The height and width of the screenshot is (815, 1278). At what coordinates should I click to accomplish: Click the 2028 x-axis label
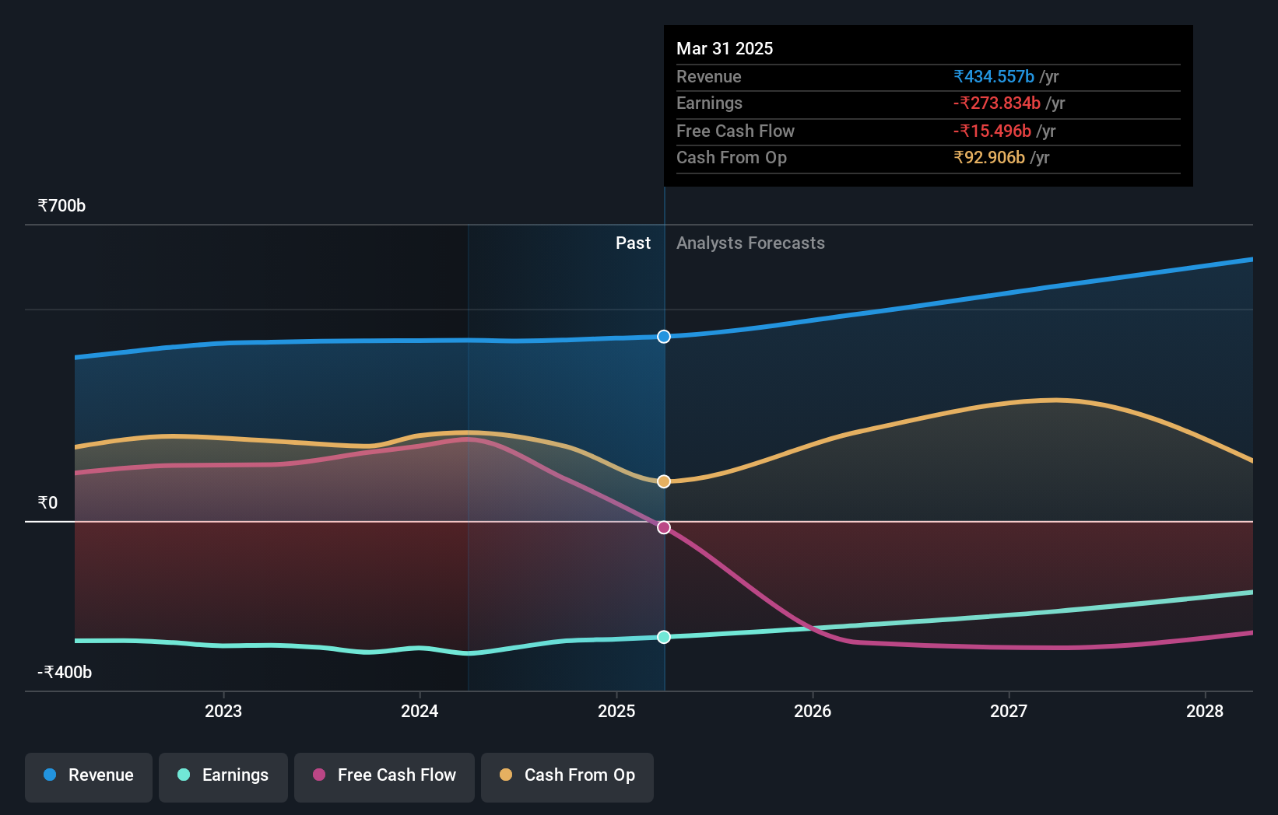(1205, 711)
